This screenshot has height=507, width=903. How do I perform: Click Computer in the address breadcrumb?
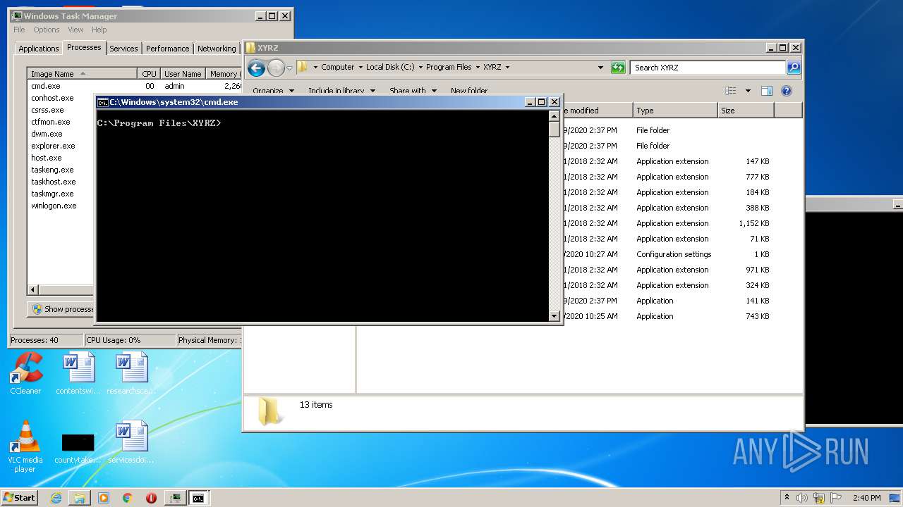[x=338, y=68]
